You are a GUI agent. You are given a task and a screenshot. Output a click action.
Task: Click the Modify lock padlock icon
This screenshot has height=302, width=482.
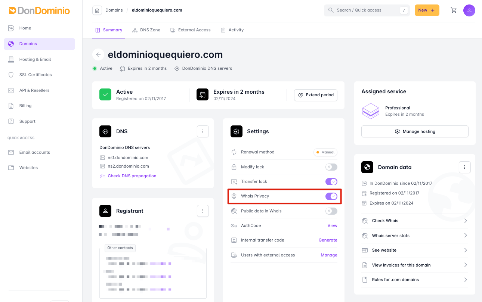(x=234, y=167)
